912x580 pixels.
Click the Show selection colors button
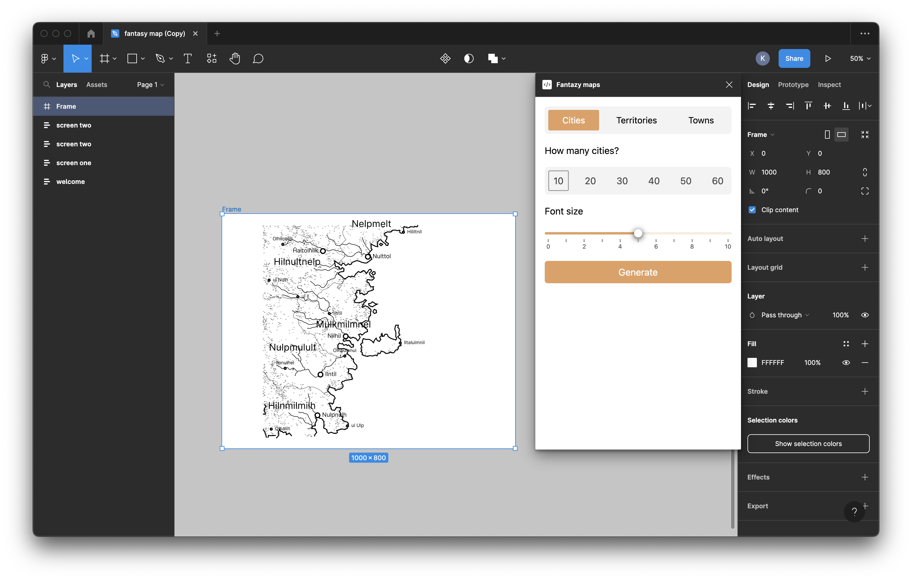pos(808,444)
